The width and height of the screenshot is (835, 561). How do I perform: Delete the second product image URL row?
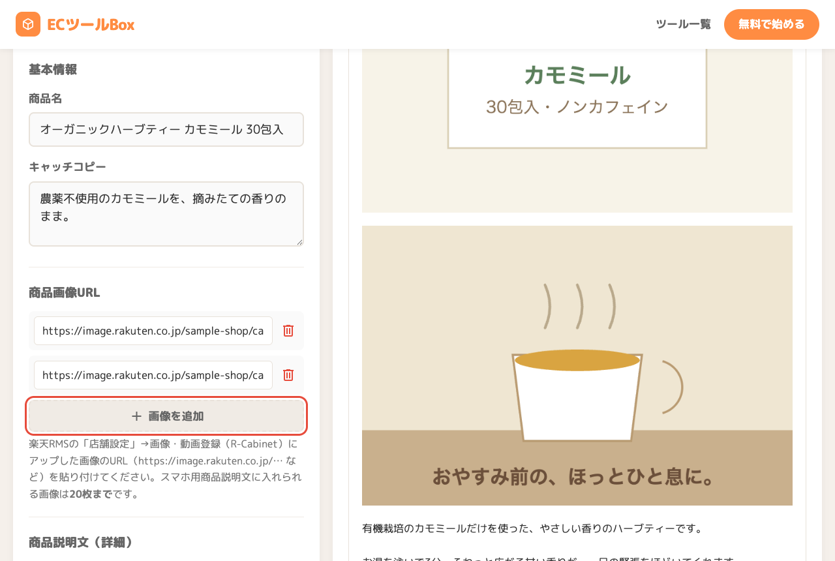click(288, 375)
